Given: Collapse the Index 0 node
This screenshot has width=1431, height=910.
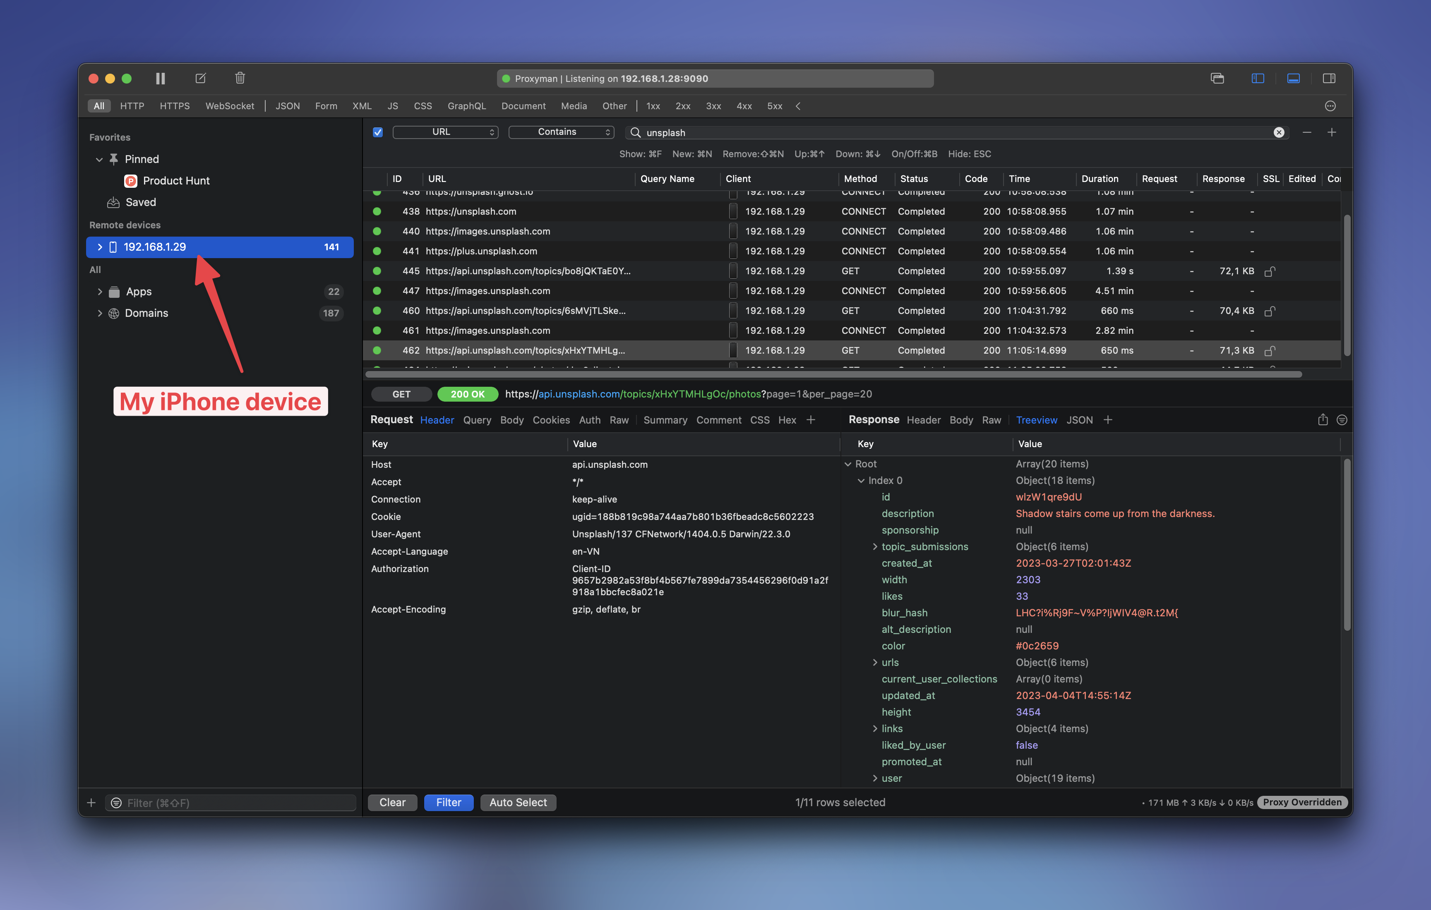Looking at the screenshot, I should (861, 481).
